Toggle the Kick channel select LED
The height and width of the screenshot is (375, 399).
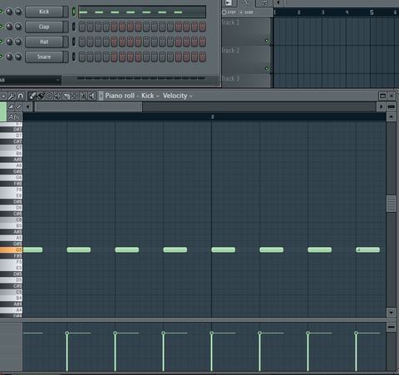(74, 12)
